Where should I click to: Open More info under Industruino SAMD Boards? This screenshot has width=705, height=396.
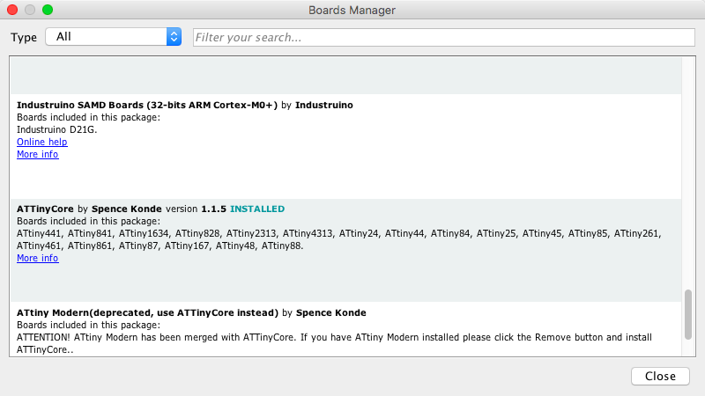click(x=37, y=154)
